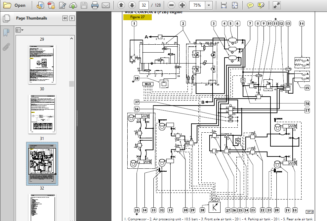Switch to read mode expand icon

[x=276, y=5]
